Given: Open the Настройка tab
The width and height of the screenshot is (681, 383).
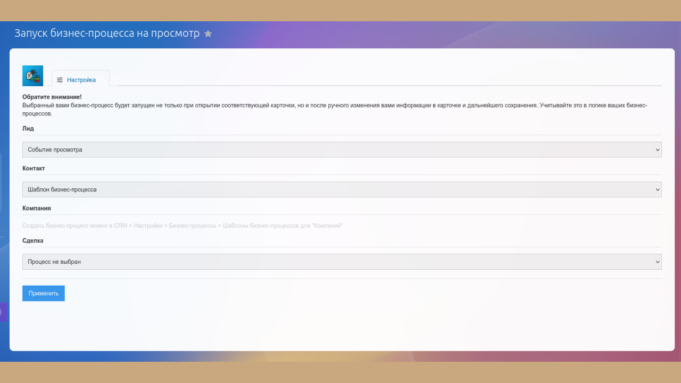Looking at the screenshot, I should pos(80,79).
